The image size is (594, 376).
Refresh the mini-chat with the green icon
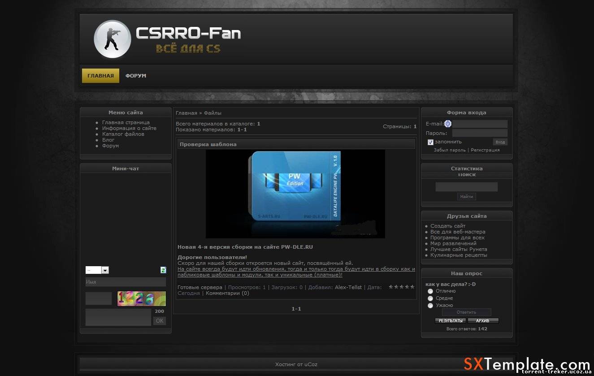[163, 270]
